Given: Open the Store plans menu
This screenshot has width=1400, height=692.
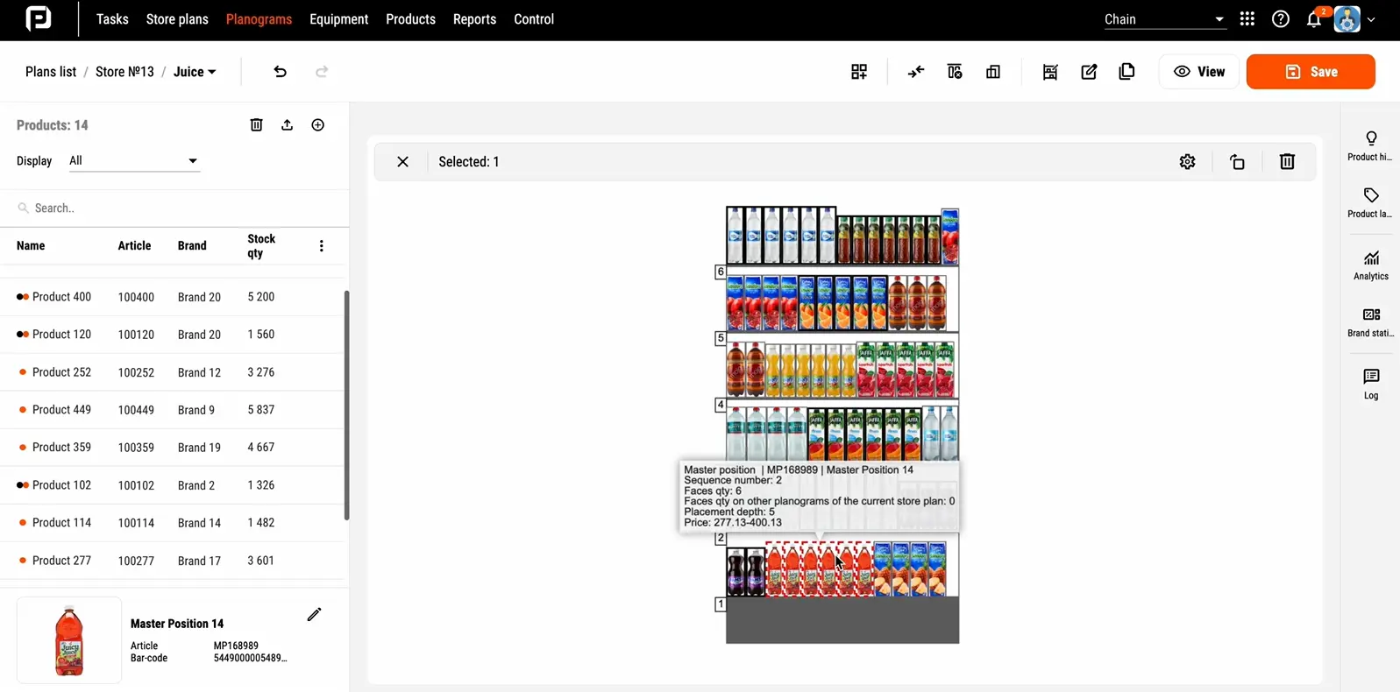Looking at the screenshot, I should pyautogui.click(x=177, y=19).
